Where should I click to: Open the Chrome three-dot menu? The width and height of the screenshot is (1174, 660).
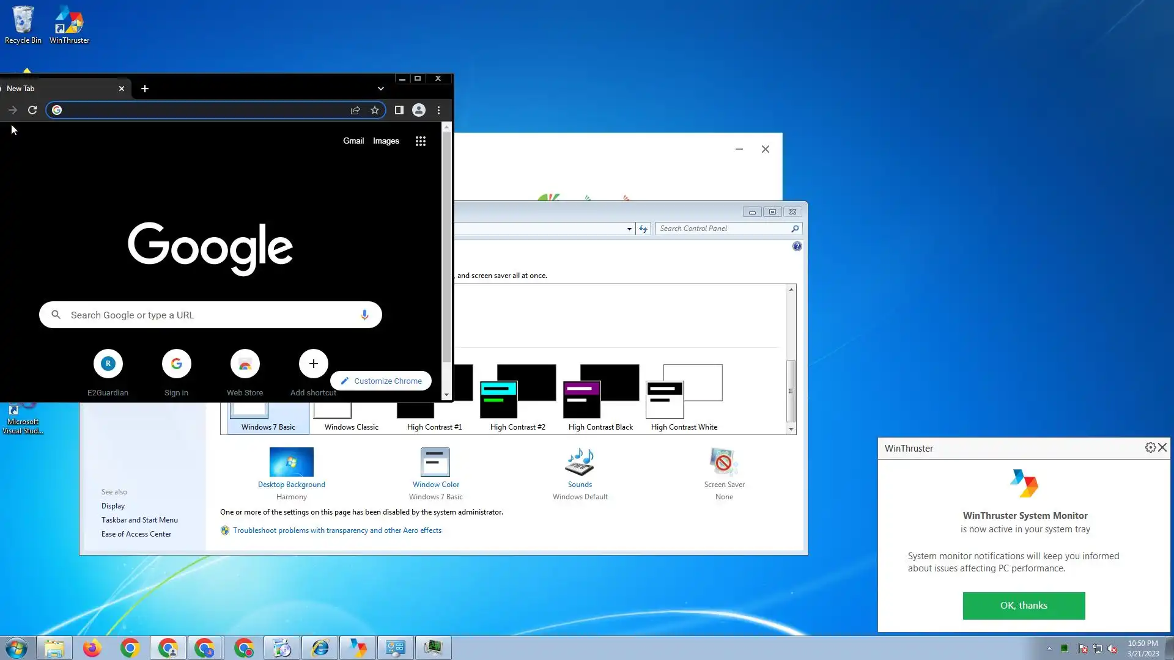coord(438,110)
